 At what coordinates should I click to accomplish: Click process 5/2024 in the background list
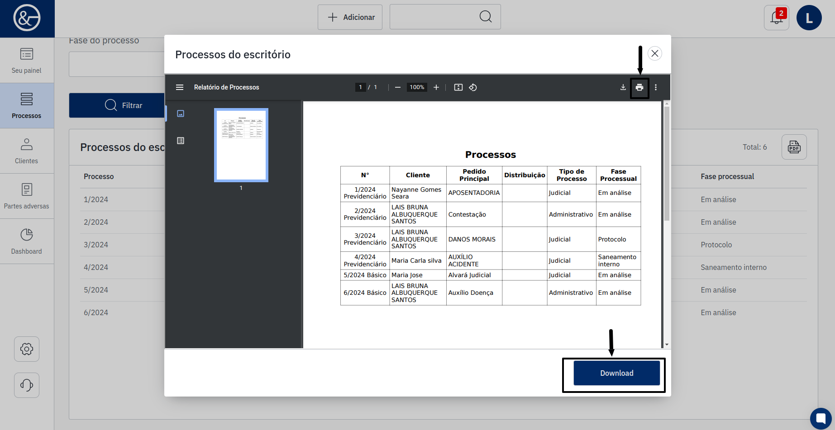[96, 290]
